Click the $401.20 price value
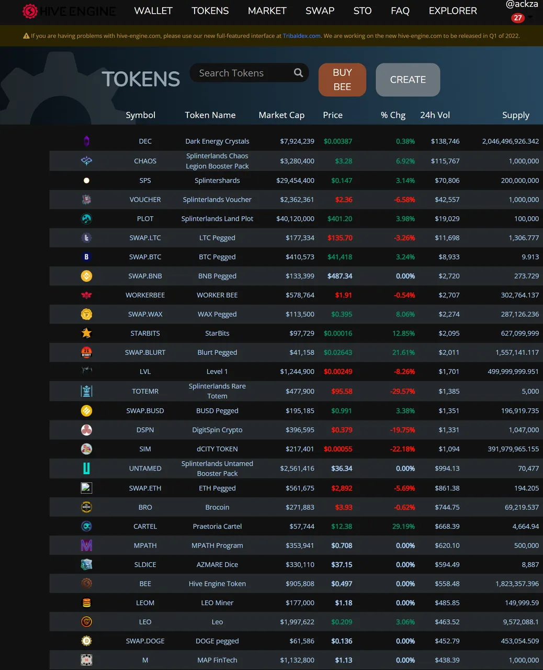 pos(340,219)
